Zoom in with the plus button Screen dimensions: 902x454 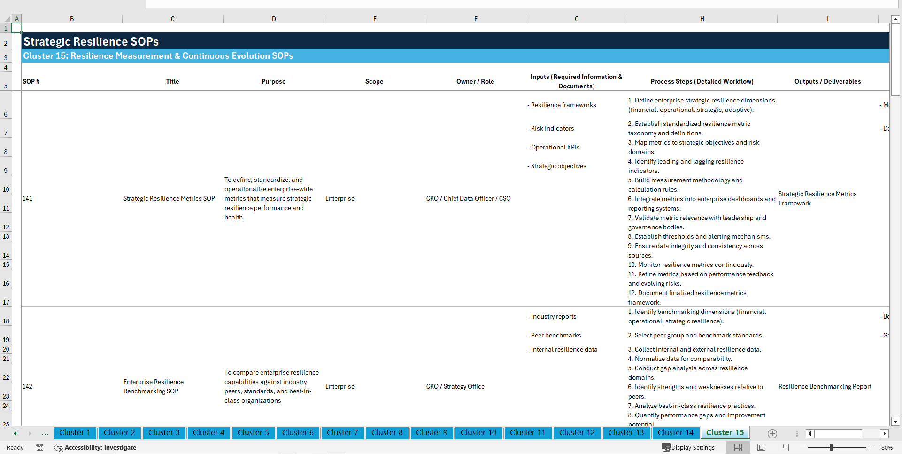coord(871,447)
